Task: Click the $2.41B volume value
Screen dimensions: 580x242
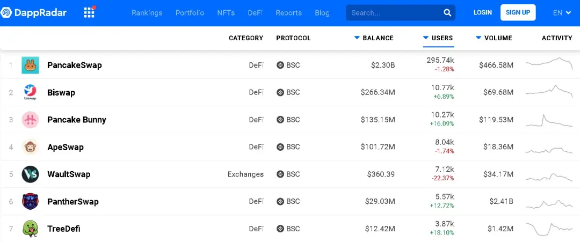Action: pyautogui.click(x=501, y=202)
